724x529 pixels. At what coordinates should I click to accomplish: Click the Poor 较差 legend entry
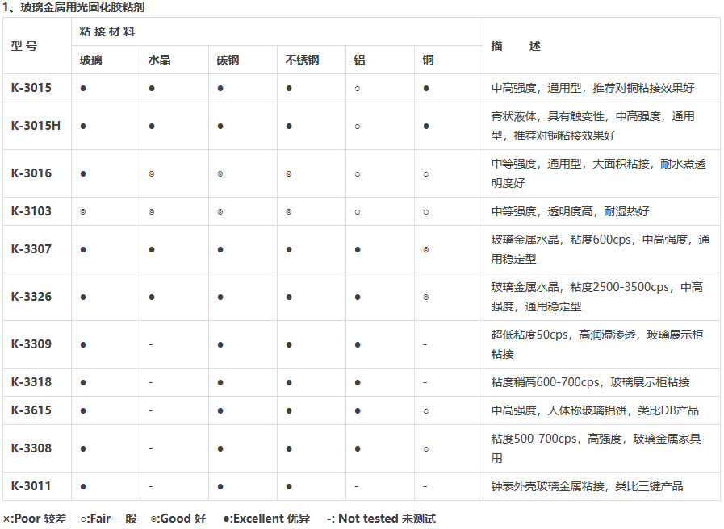pos(35,519)
